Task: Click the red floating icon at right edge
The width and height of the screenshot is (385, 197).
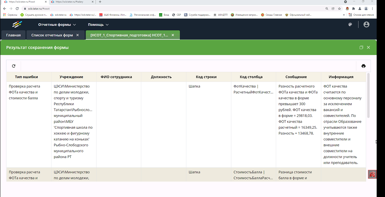Action: [372, 174]
